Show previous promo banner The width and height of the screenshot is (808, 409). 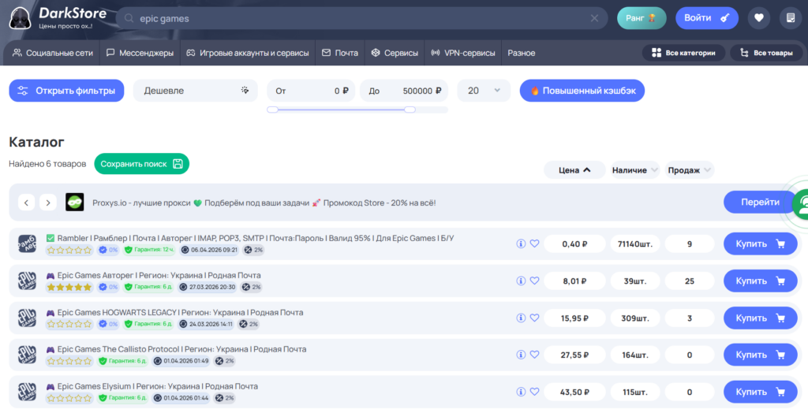point(26,203)
